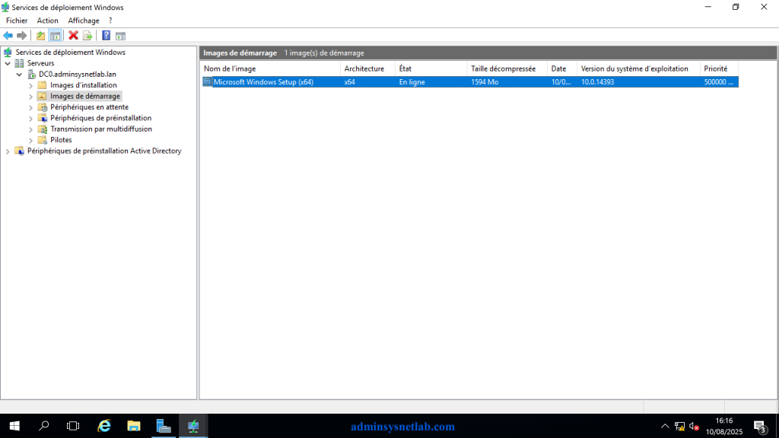Viewport: 779px width, 438px height.
Task: Toggle the Show/Hide console tree icon
Action: [x=55, y=36]
